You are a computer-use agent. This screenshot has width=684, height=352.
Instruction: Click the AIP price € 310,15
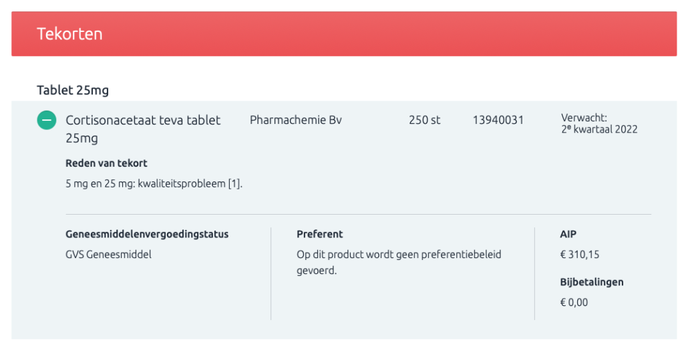(580, 254)
